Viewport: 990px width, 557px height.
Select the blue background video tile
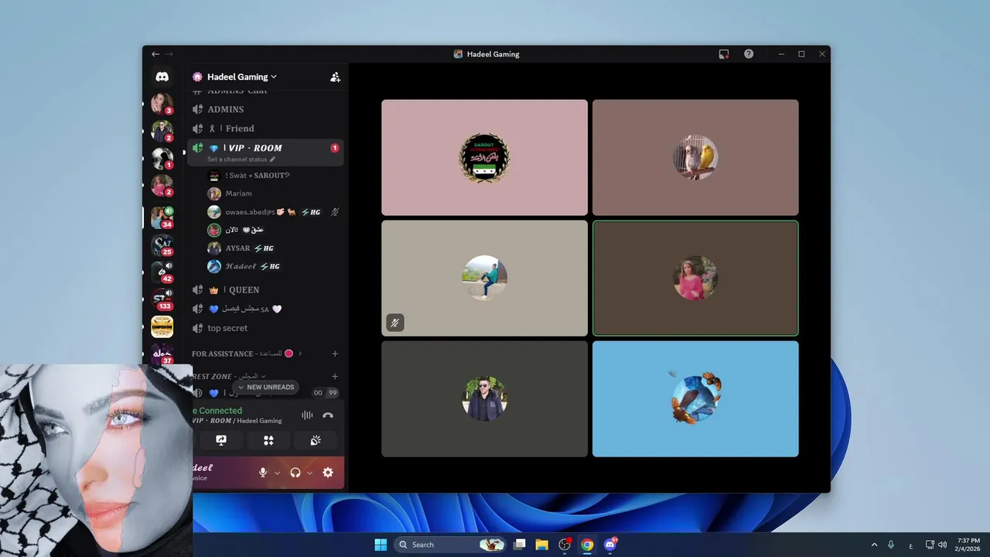[695, 399]
